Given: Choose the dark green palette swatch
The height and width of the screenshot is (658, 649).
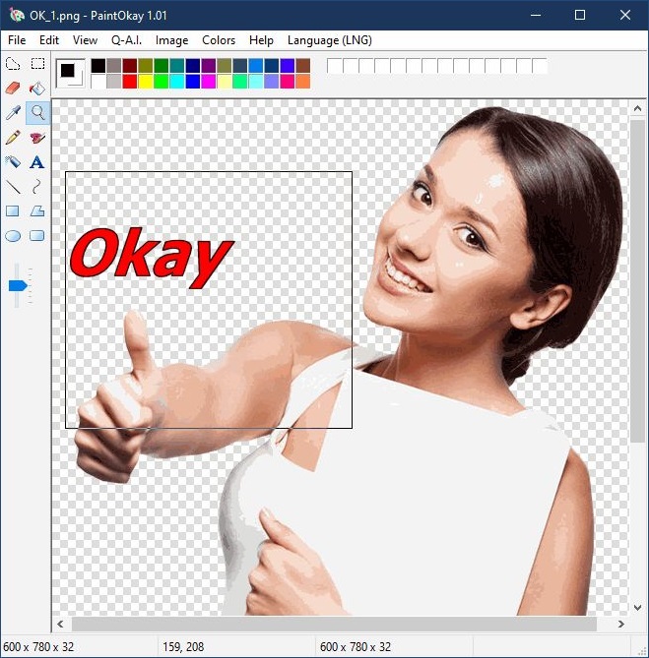Looking at the screenshot, I should [x=162, y=66].
